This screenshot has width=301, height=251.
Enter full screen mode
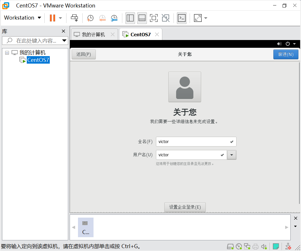click(154, 18)
